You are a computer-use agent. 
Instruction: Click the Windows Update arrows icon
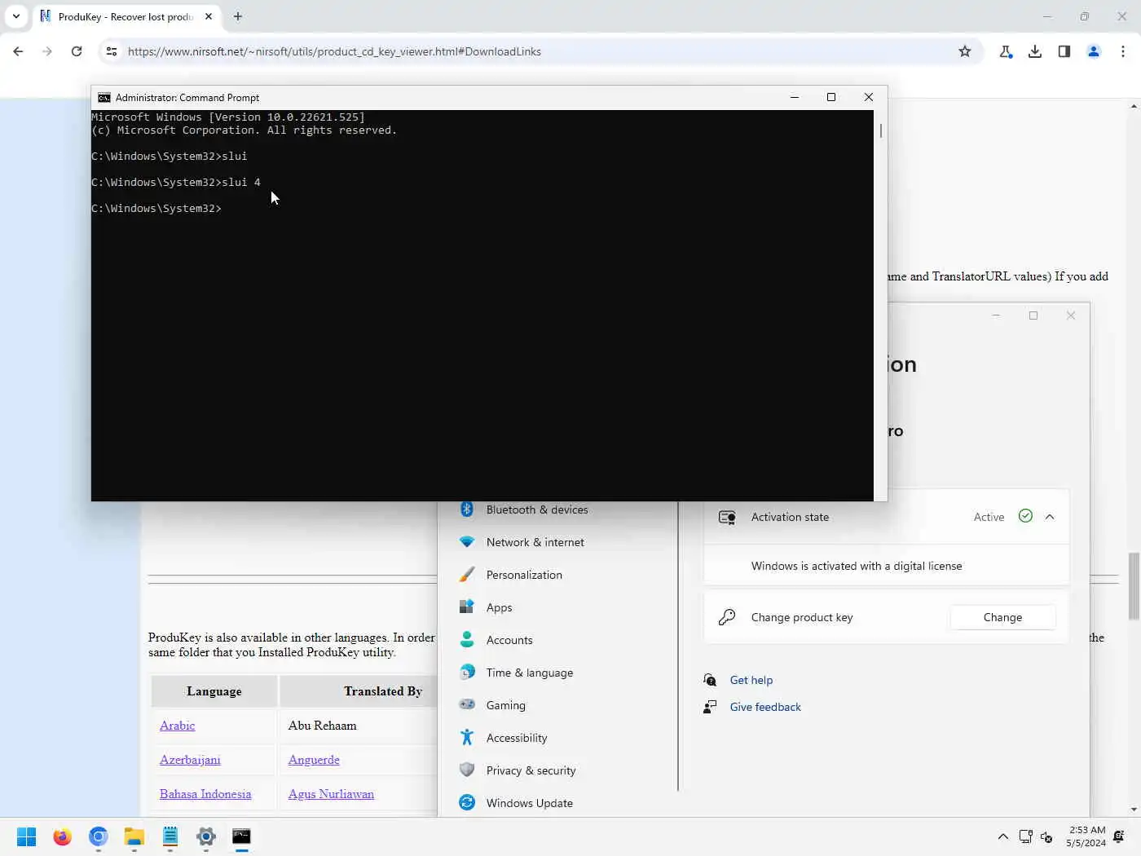pos(467,802)
